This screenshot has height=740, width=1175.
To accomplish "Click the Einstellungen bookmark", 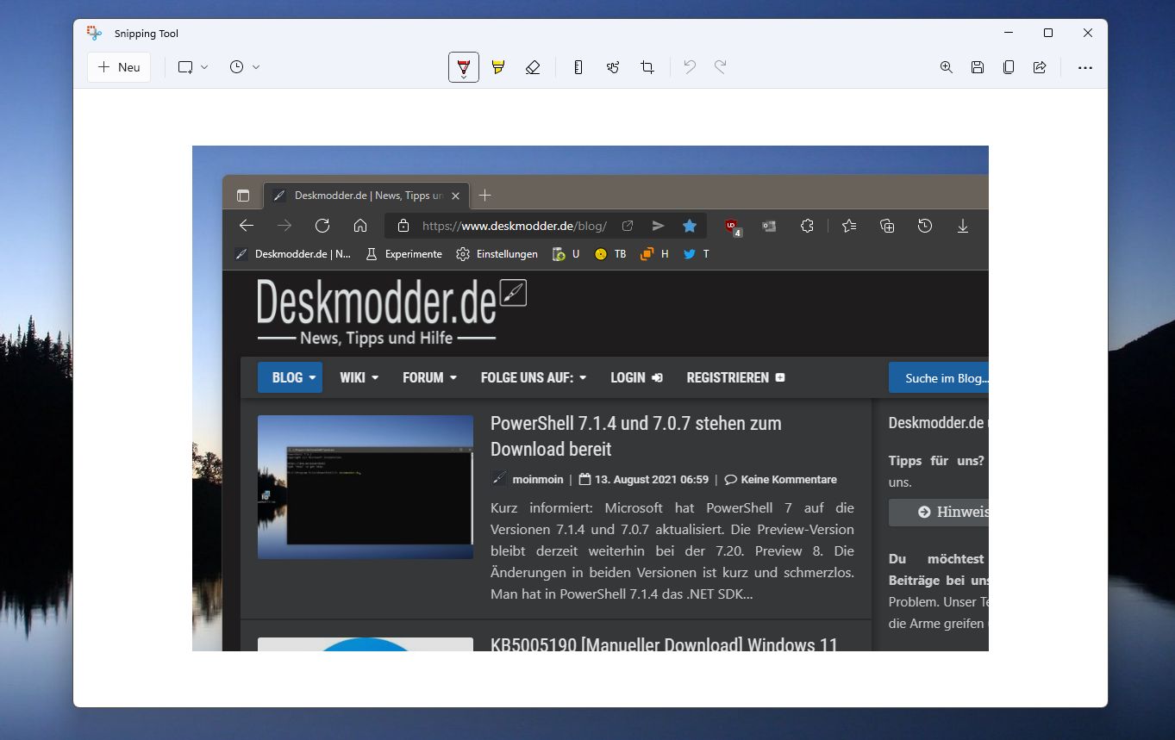I will pyautogui.click(x=497, y=254).
